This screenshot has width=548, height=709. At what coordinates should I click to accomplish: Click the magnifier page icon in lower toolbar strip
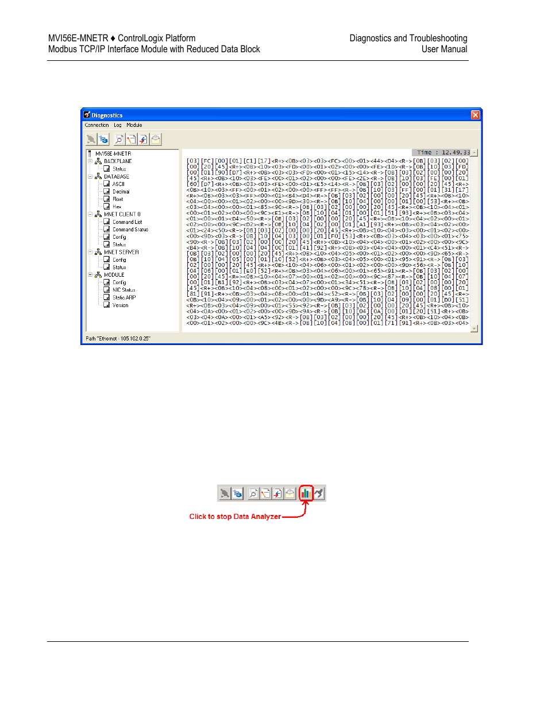coord(253,493)
